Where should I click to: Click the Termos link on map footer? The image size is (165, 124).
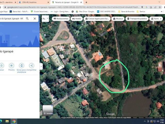tap(141, 118)
